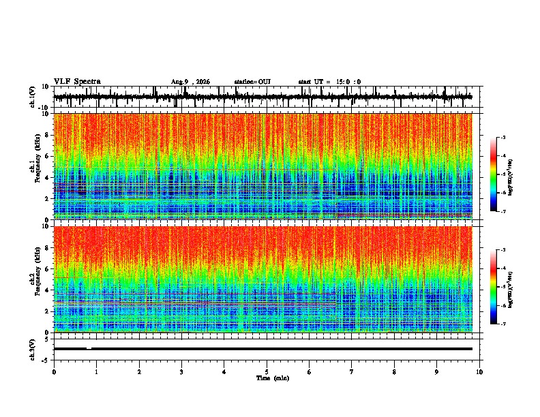Click the "3" tick on the Time axis

181,372
